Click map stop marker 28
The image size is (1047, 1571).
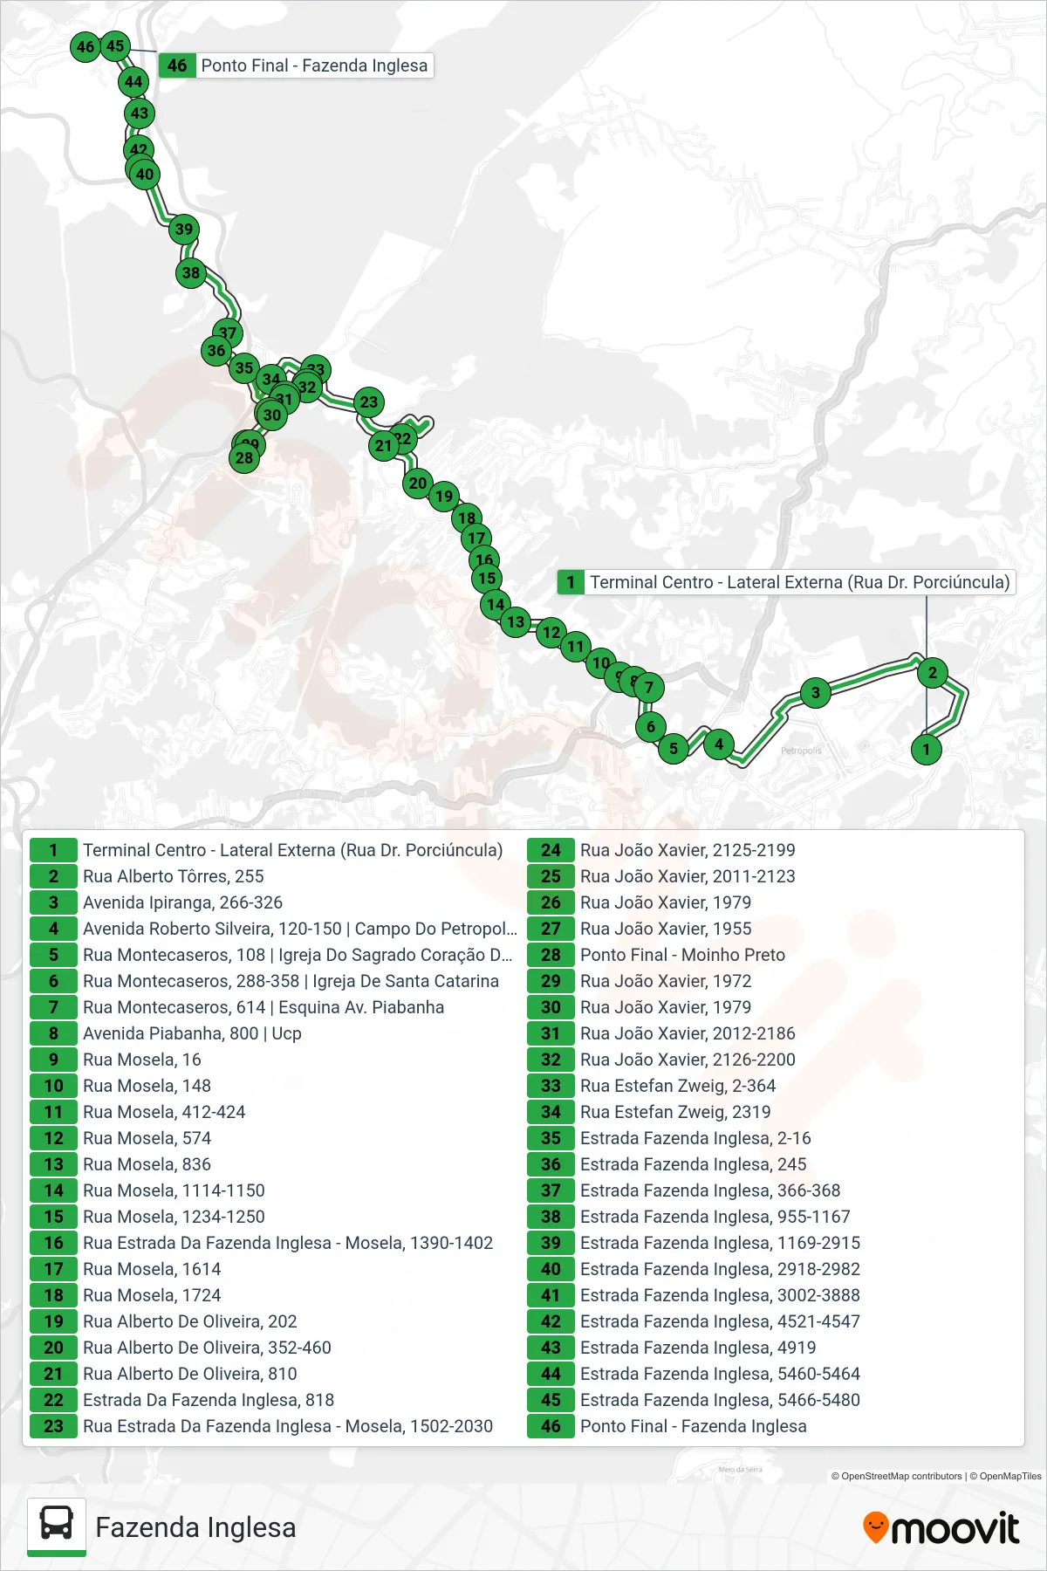tap(244, 457)
